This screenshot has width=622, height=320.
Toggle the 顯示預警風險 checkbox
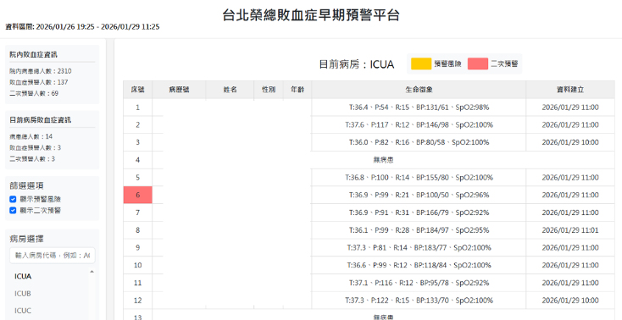click(13, 199)
